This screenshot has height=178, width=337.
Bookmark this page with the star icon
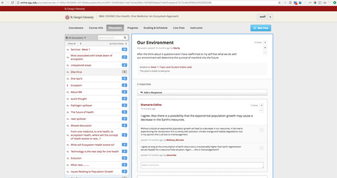pos(279,2)
